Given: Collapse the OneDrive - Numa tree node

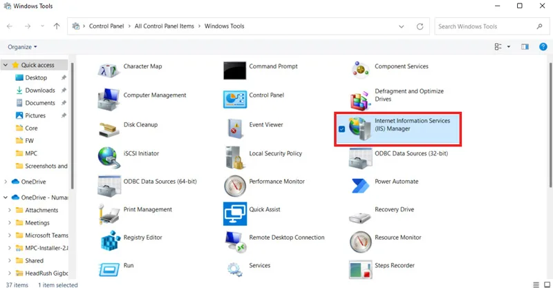Looking at the screenshot, I should 6,198.
